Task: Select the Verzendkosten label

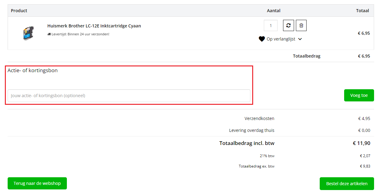Action: 259,118
